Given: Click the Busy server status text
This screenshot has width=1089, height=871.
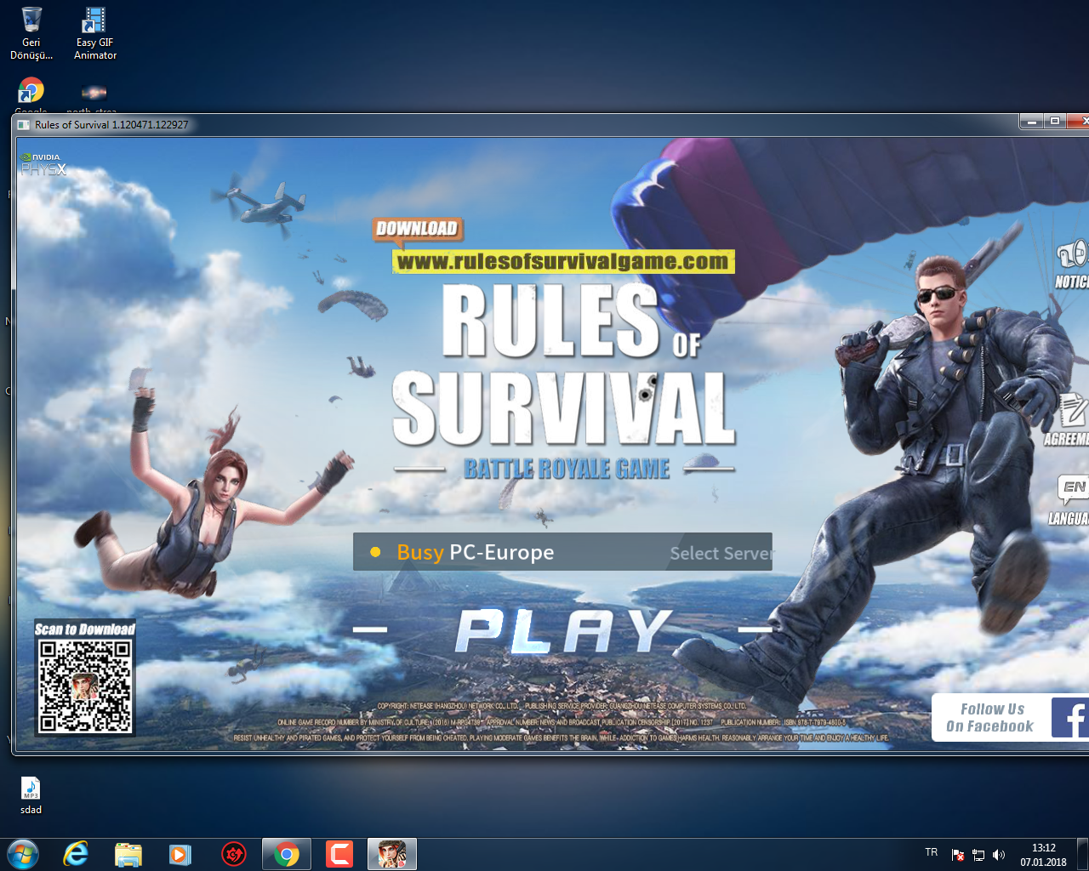Looking at the screenshot, I should pyautogui.click(x=420, y=553).
